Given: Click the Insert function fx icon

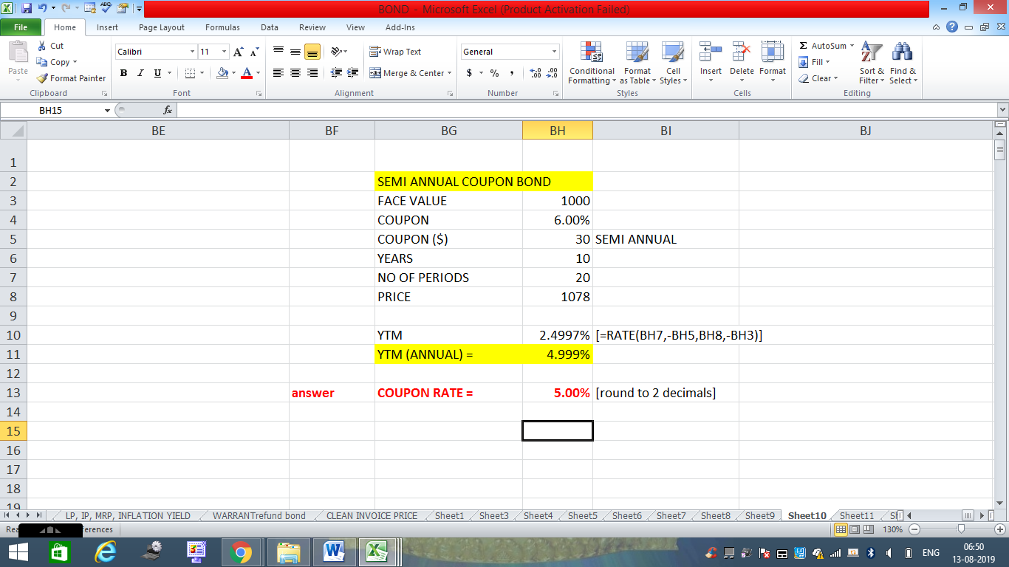Looking at the screenshot, I should 168,110.
